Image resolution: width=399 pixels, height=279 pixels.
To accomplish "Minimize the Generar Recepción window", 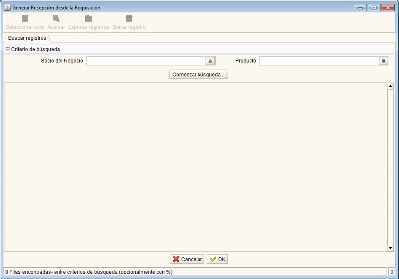I will pyautogui.click(x=360, y=8).
